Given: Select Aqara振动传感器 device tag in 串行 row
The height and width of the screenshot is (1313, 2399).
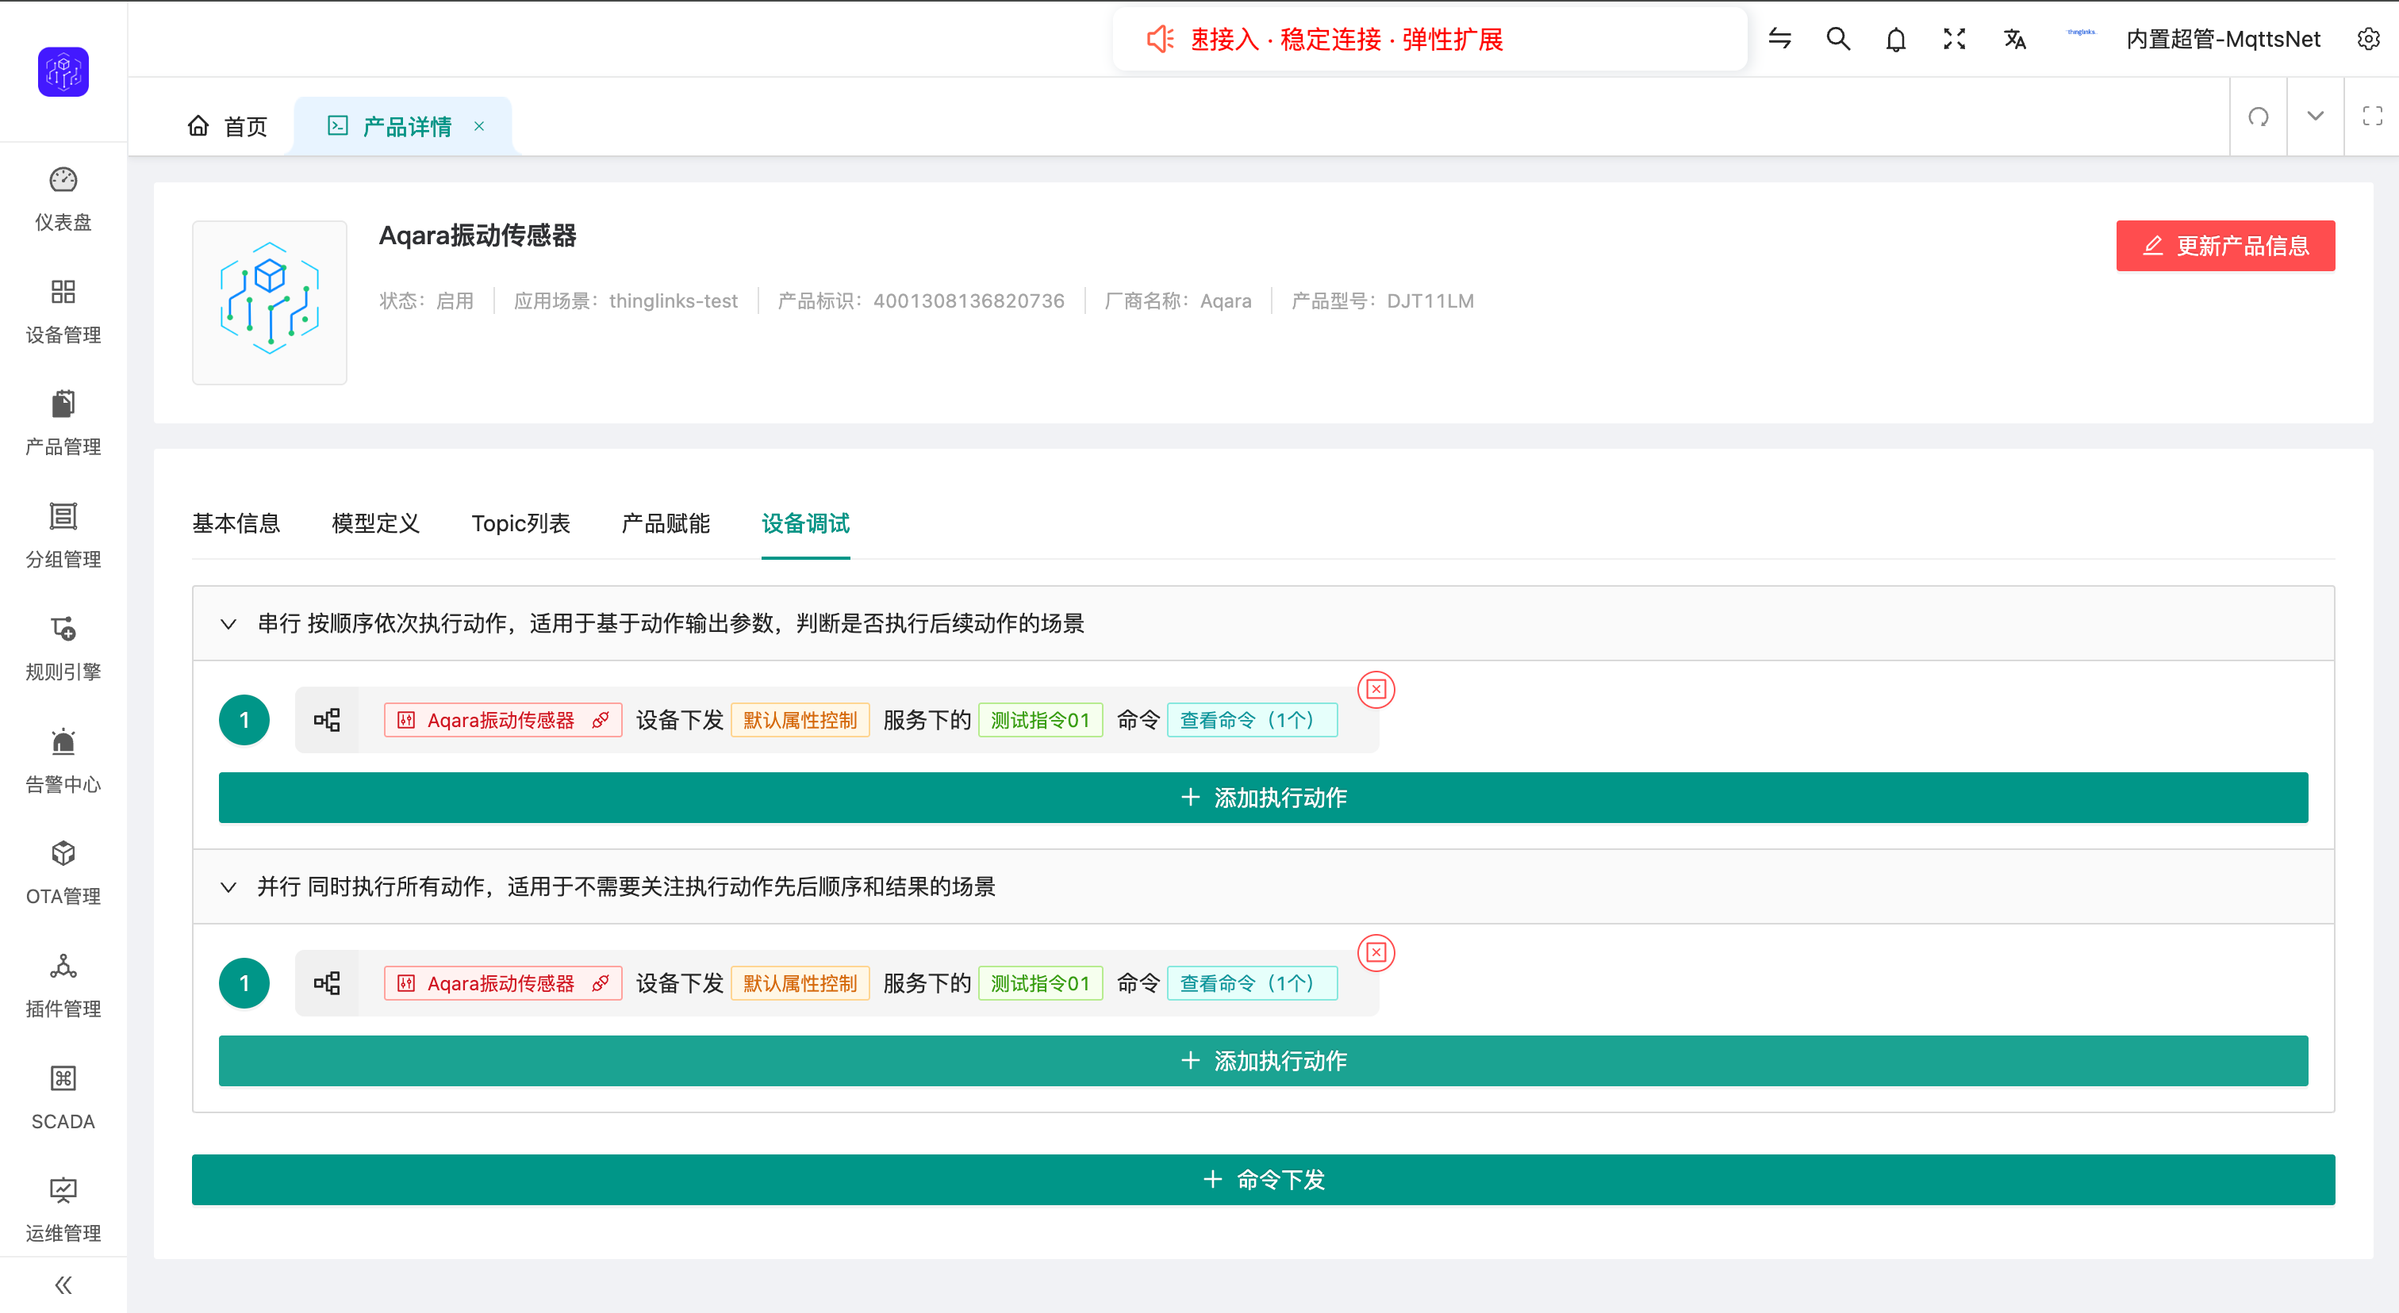Looking at the screenshot, I should tap(503, 719).
